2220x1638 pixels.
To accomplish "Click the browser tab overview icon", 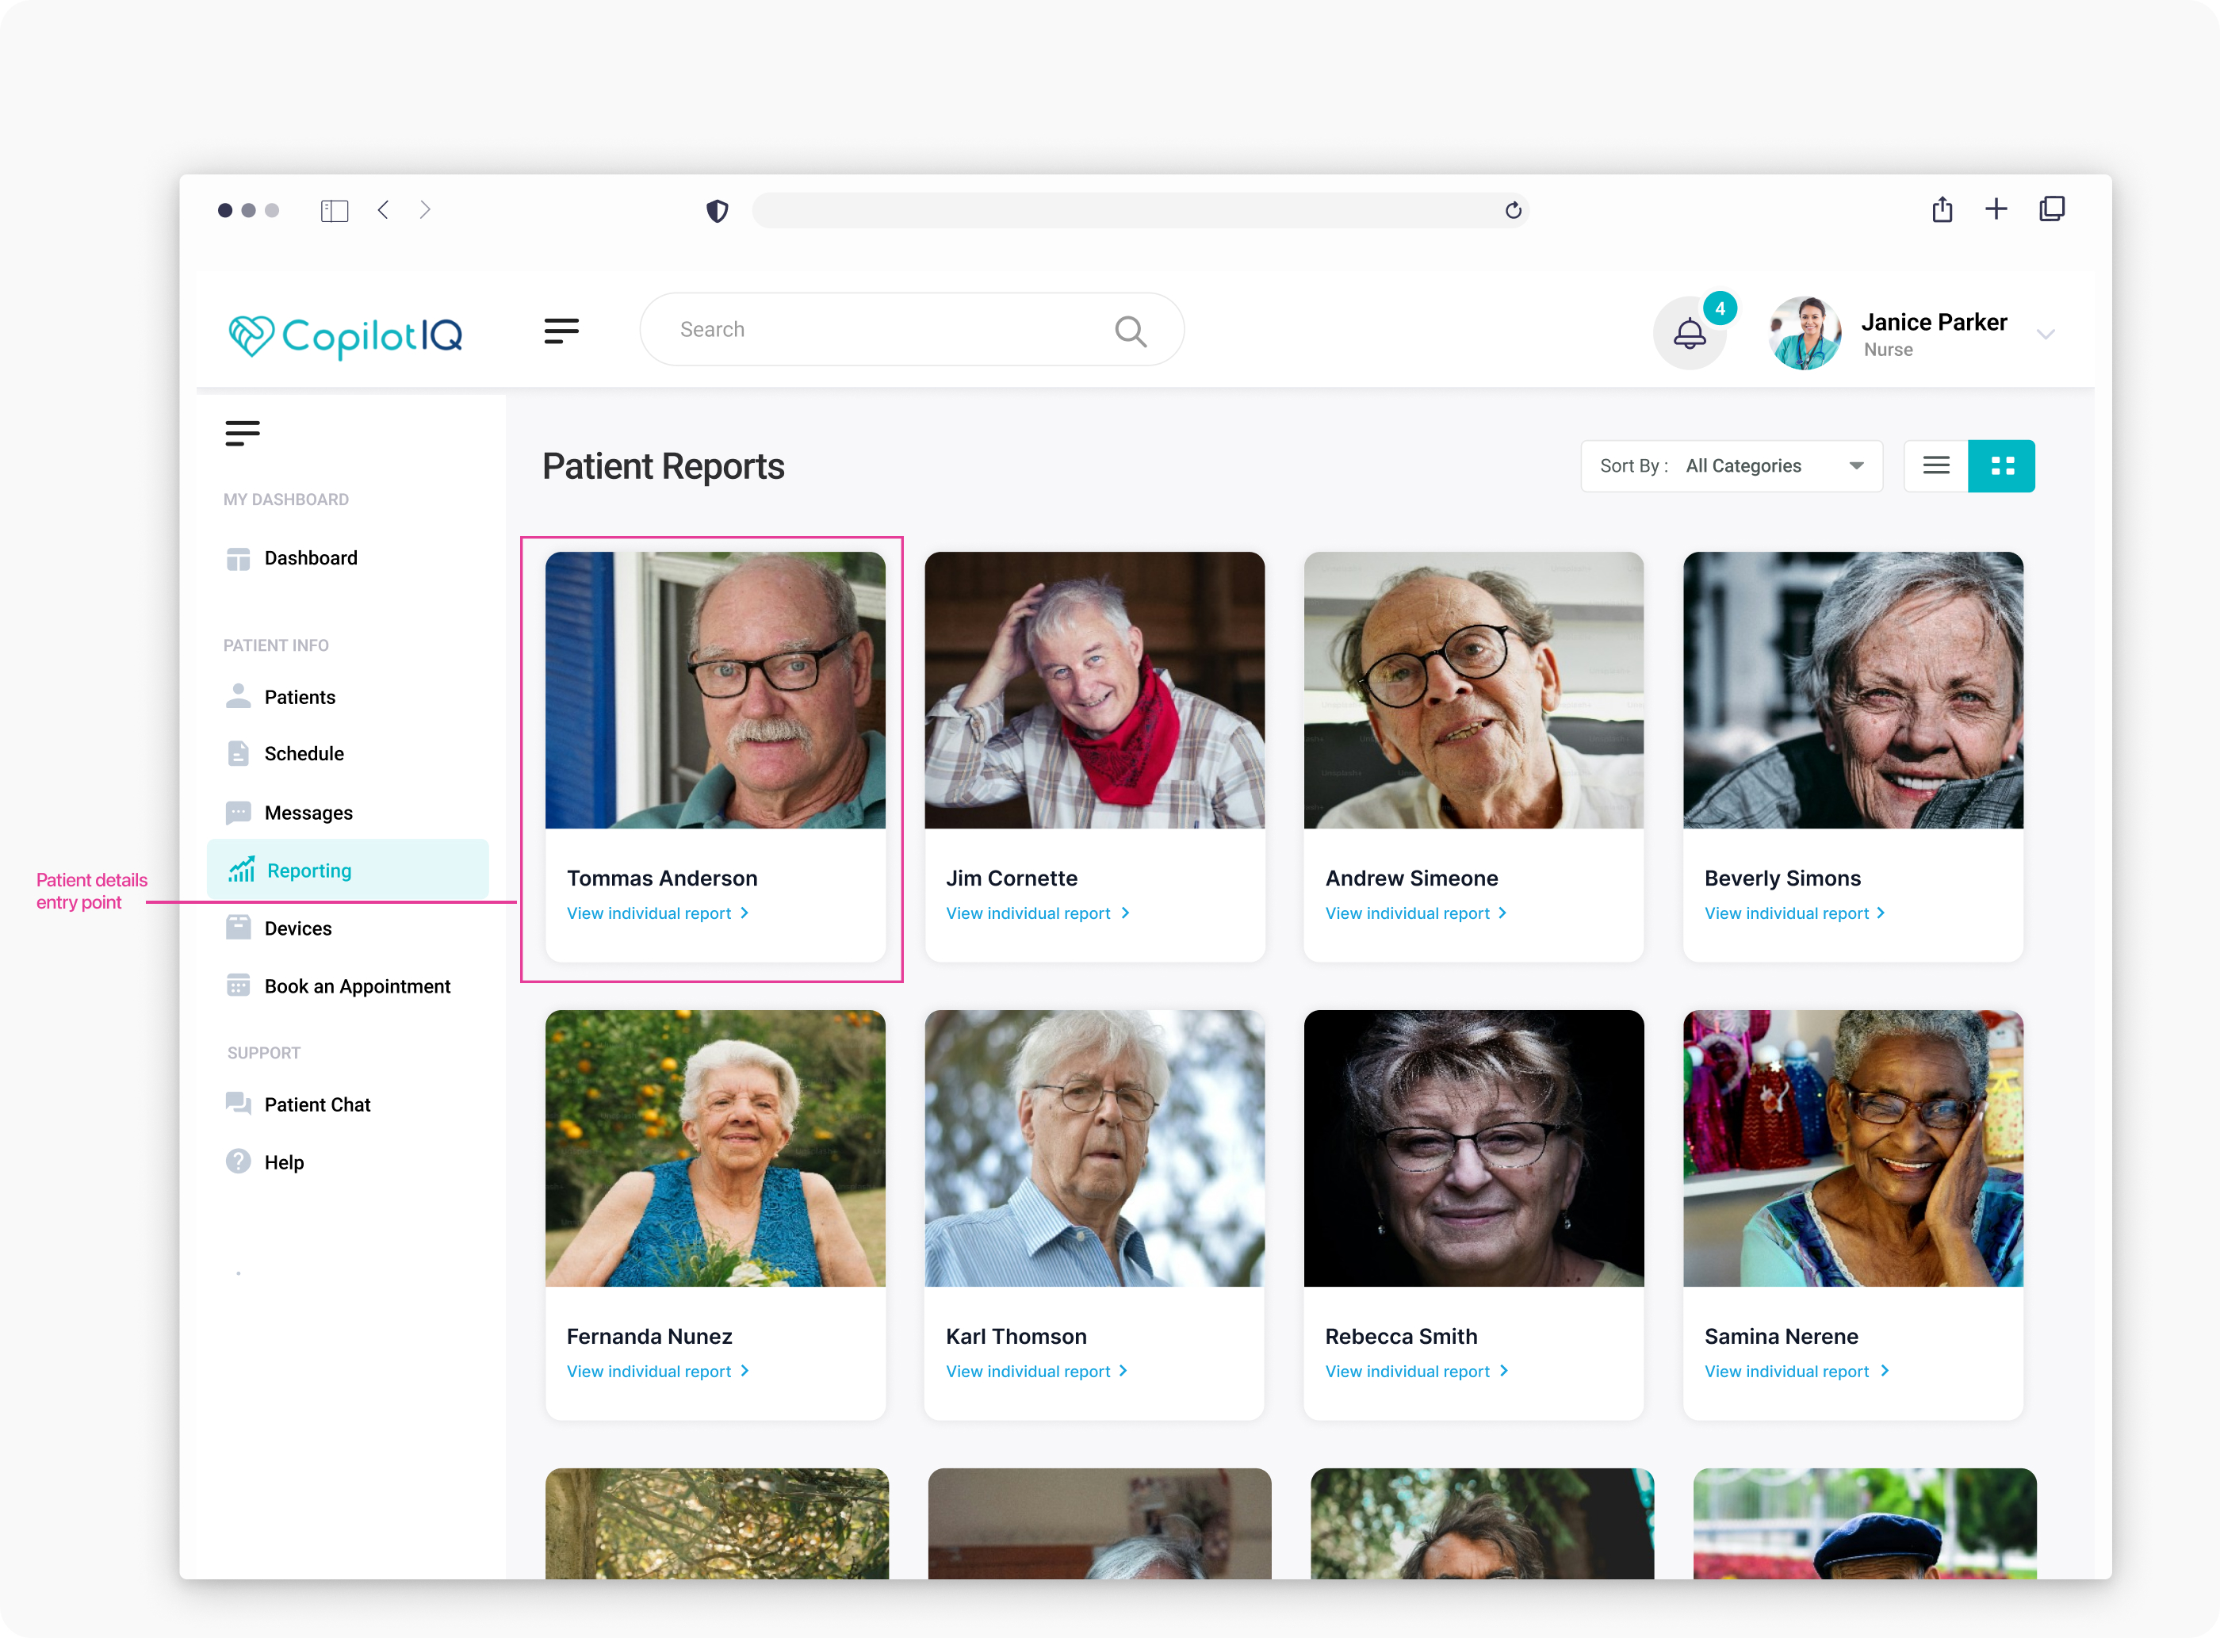I will 2051,209.
